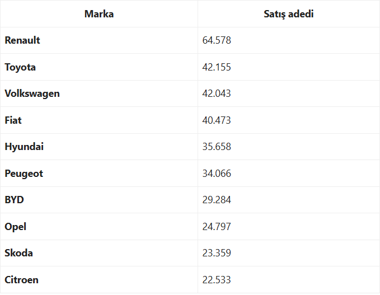Click the 40.473 sales value
This screenshot has width=380, height=295.
[217, 120]
